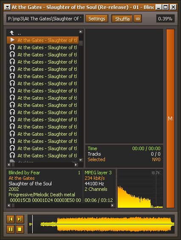
Task: Click the file list scroll-left arrow
Action: coord(9,165)
